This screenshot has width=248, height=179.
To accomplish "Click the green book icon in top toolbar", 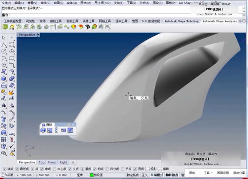I will coord(5,27).
